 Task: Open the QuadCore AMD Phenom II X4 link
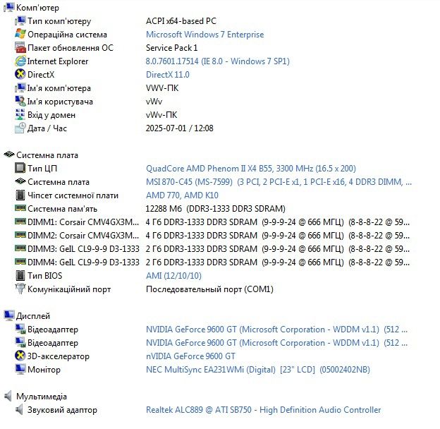251,168
